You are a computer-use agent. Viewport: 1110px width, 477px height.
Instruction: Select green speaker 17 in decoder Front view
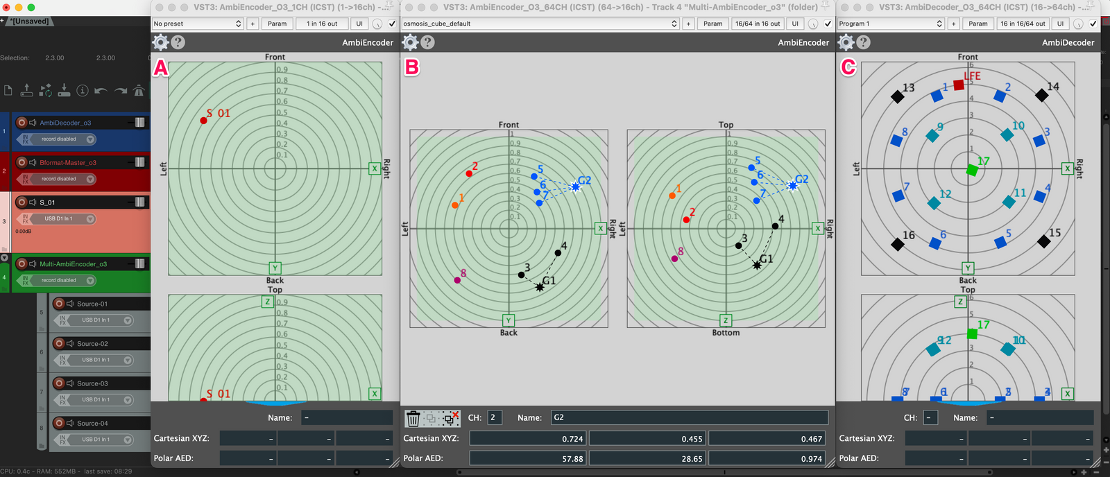(972, 170)
